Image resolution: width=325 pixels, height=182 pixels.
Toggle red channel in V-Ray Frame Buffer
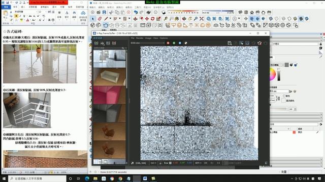168,43
